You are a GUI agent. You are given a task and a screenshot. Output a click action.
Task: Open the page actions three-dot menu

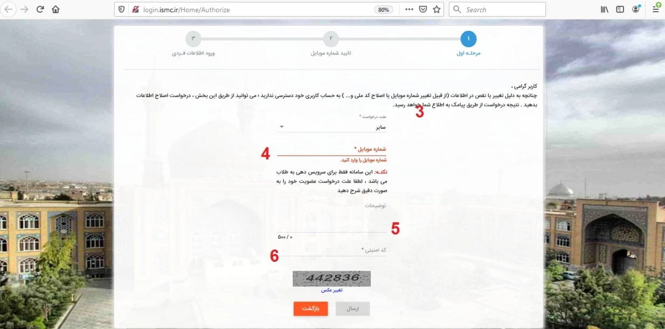409,9
